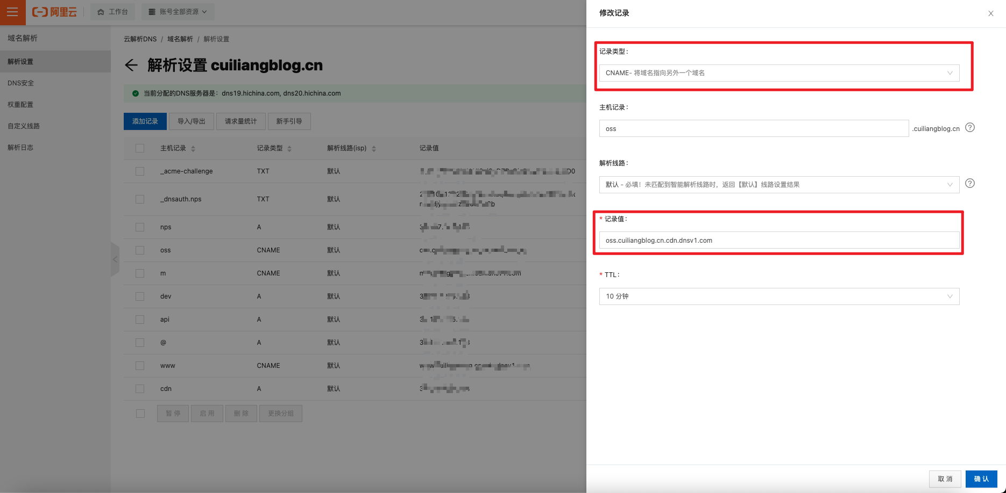Screen dimensions: 1006x493
Task: Cancel editing with 取消 button
Action: pyautogui.click(x=945, y=479)
